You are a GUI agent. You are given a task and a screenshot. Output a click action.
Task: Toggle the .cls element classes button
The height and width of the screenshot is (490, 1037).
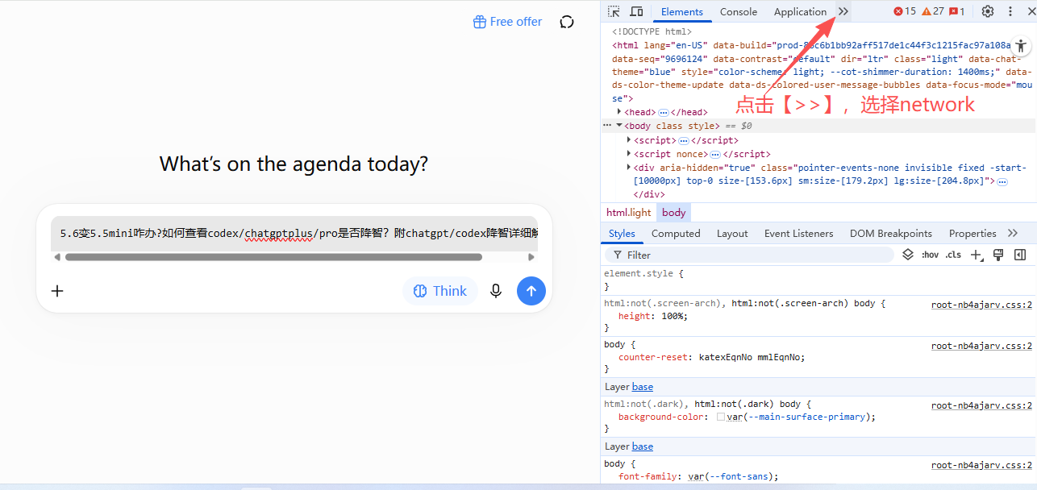tap(953, 255)
